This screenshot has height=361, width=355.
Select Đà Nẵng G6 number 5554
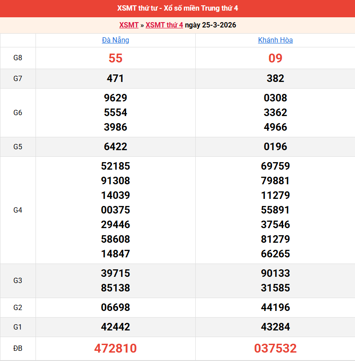115,113
